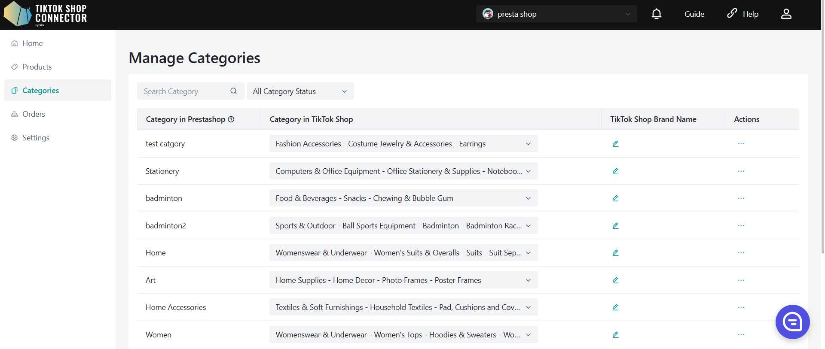Expand the Sports & Outdoor Badminton dropdown
Viewport: 825px width, 349px height.
click(403, 226)
